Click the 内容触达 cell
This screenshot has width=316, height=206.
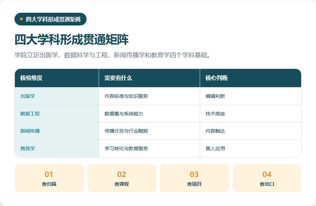click(x=250, y=131)
